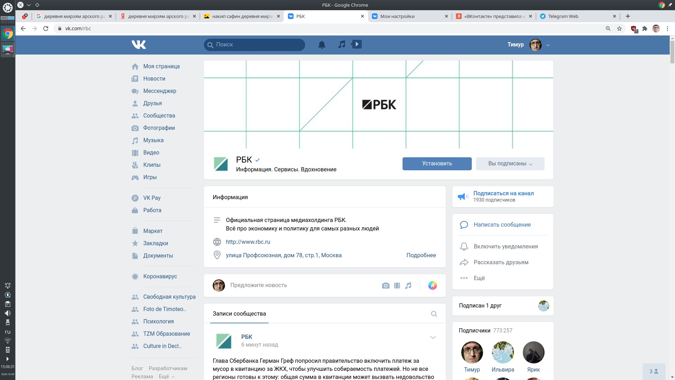Click Chrome icon in the desktop panel
675x380 pixels.
coord(8,34)
